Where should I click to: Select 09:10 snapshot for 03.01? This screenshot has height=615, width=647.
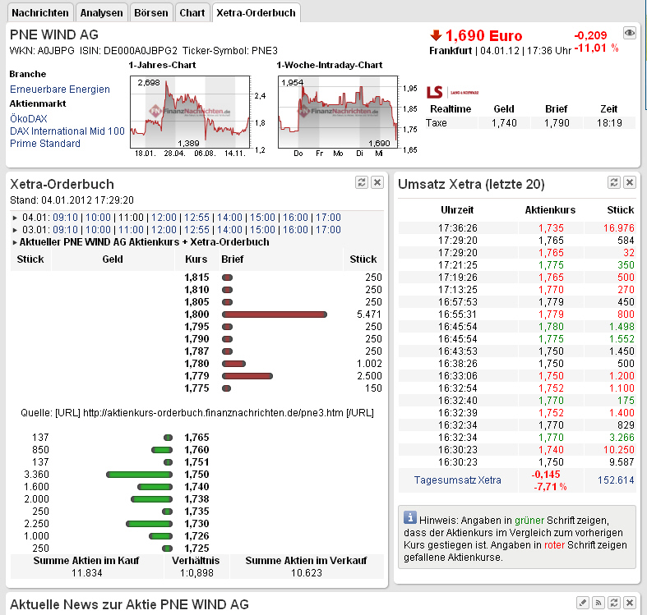pos(65,230)
